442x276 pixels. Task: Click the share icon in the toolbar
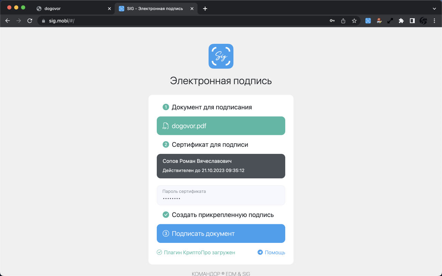343,21
